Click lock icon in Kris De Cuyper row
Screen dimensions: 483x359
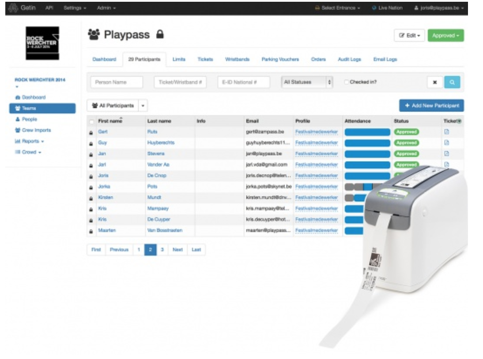click(91, 220)
